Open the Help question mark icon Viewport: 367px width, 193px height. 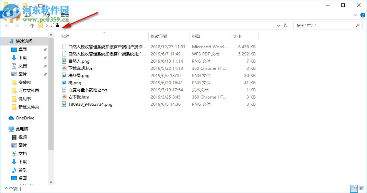362,14
